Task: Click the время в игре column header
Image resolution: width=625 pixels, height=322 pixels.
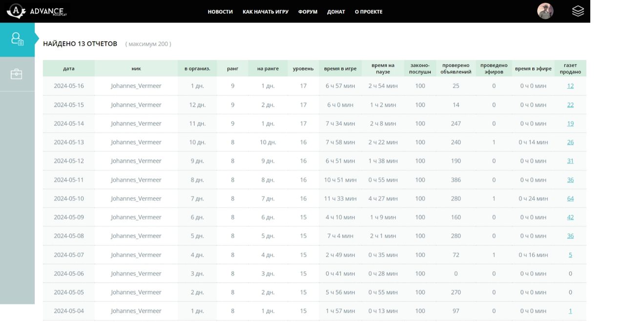Action: tap(340, 68)
